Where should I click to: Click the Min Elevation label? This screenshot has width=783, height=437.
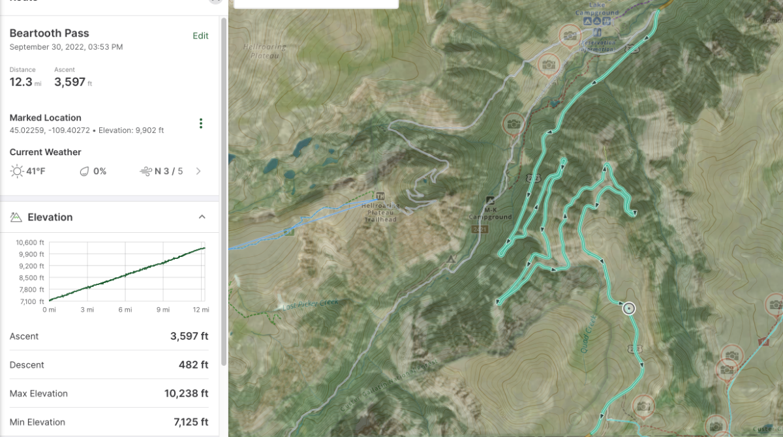point(37,422)
